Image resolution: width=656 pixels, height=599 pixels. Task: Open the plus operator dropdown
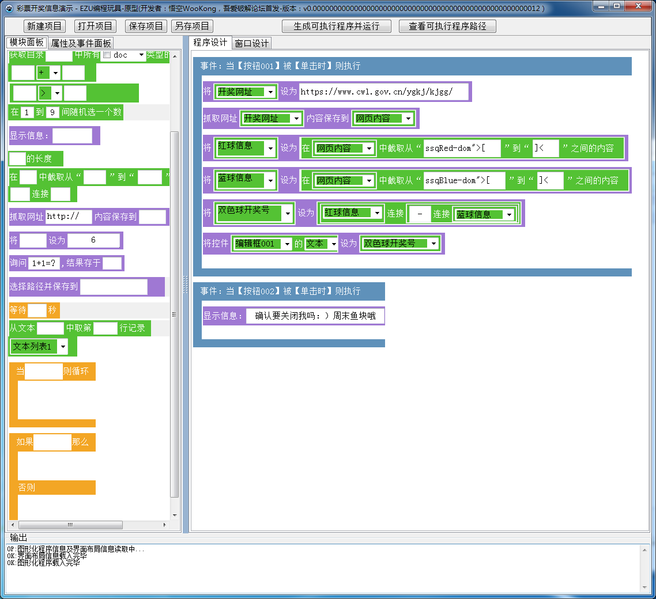[55, 73]
